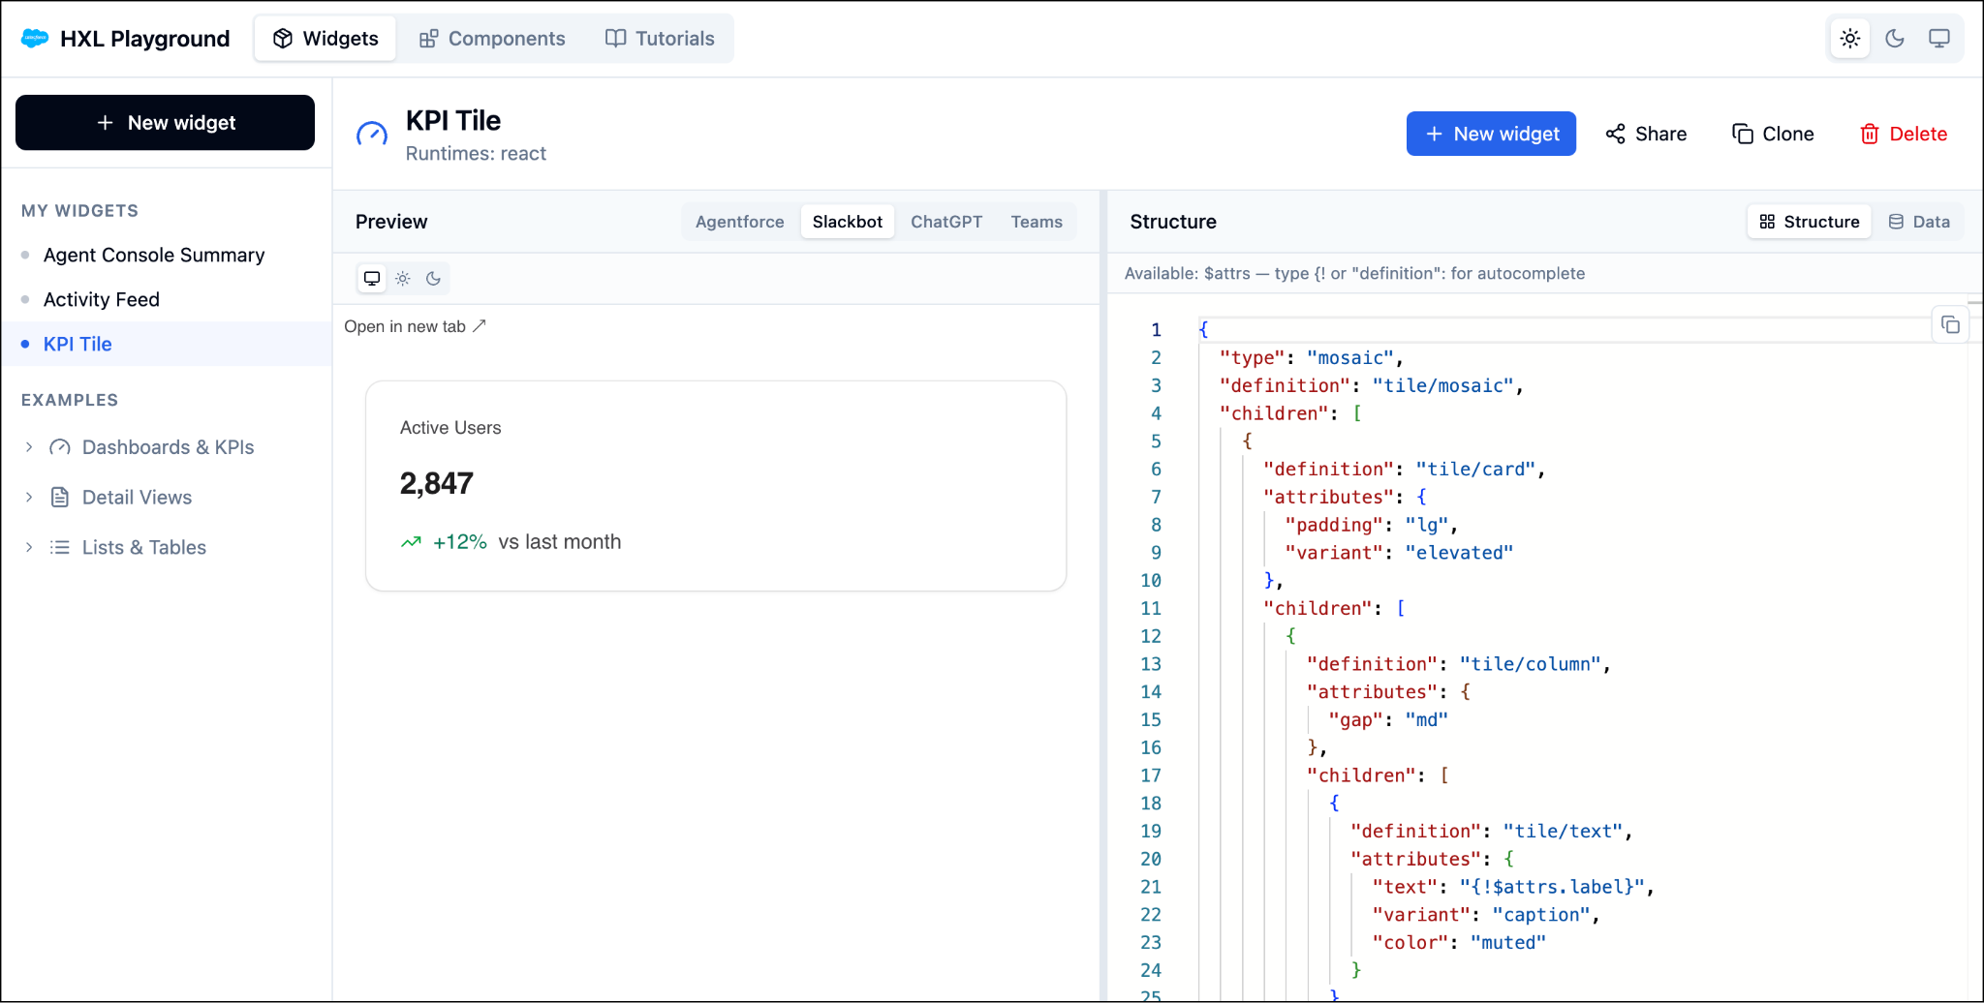
Task: Switch preview to Slackbot runtime
Action: [848, 222]
